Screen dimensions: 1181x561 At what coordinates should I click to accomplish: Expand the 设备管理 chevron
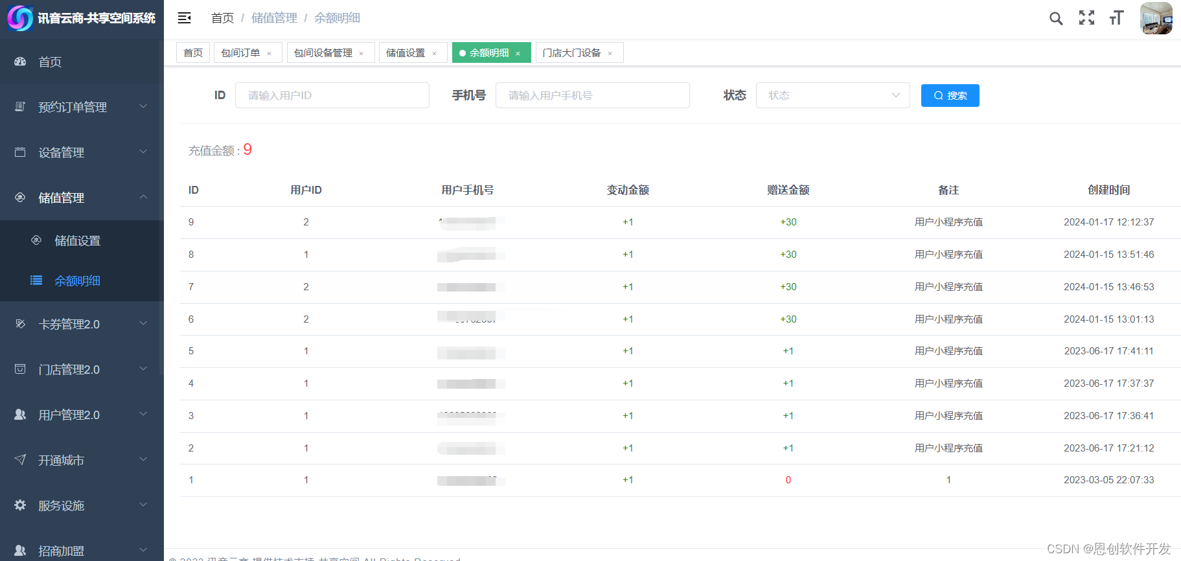[x=144, y=152]
